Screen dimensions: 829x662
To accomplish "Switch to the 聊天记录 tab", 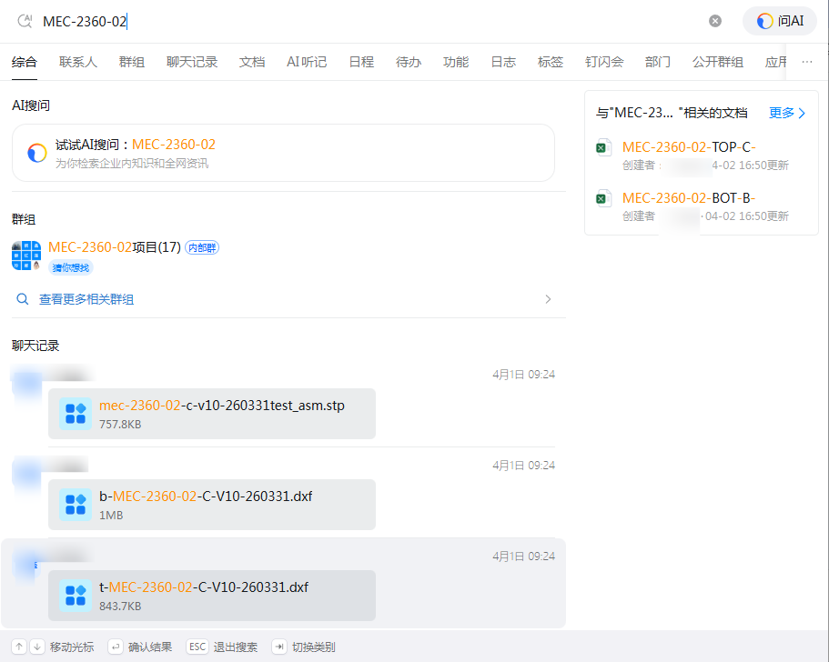I will point(192,62).
